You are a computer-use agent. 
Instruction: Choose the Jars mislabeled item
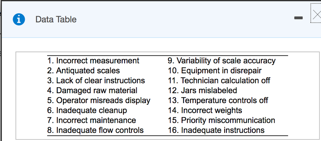coord(202,91)
